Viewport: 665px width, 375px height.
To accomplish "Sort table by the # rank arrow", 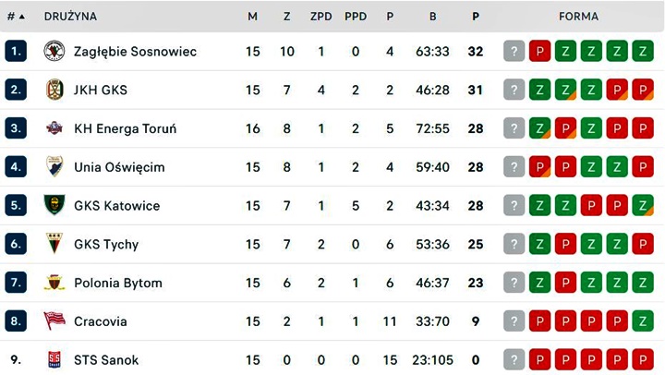I will point(21,17).
